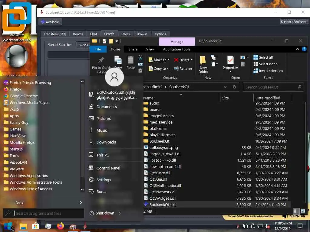Open the notification center icon
The image size is (310, 232).
(300, 226)
